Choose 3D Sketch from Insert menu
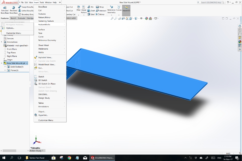The image size is (242, 161). pos(50,80)
